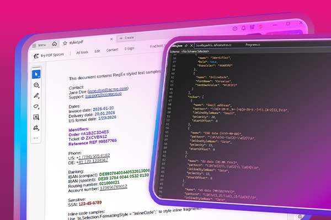Select the freehand draw tool

(36, 106)
